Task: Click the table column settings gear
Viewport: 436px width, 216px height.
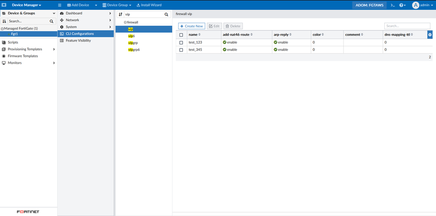Action: tap(430, 35)
